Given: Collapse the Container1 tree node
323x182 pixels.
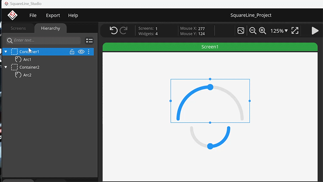Looking at the screenshot, I should (6, 52).
